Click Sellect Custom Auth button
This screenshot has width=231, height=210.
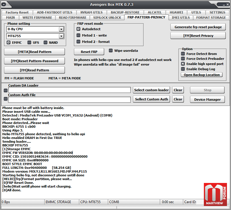point(151,99)
